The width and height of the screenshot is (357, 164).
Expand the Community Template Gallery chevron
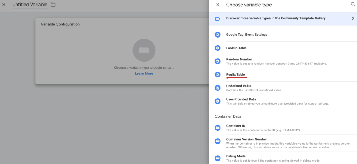pyautogui.click(x=353, y=18)
